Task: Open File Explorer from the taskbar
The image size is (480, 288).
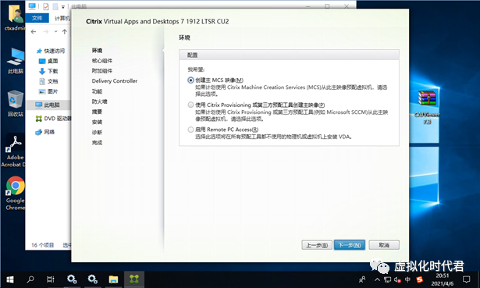Action: click(113, 279)
